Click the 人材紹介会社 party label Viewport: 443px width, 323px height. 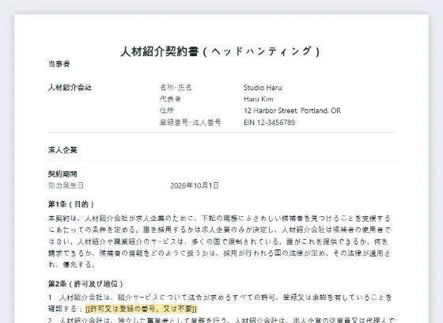tap(70, 87)
